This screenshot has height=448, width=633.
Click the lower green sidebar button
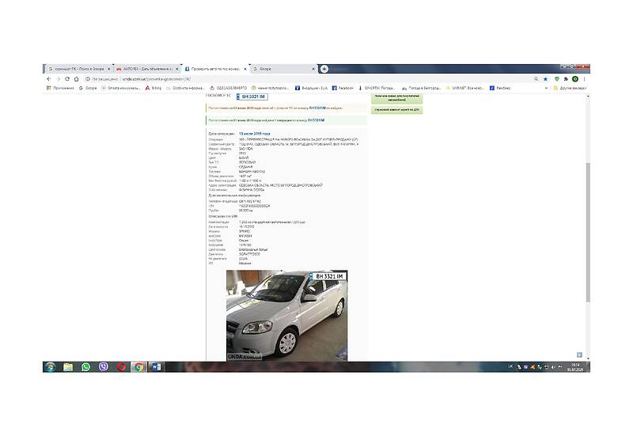pos(397,109)
